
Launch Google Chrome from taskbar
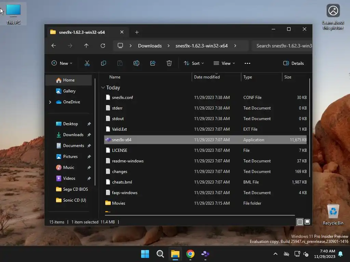(x=190, y=254)
